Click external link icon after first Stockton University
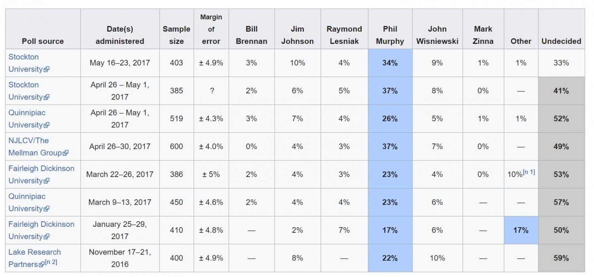594x277 pixels. point(47,70)
